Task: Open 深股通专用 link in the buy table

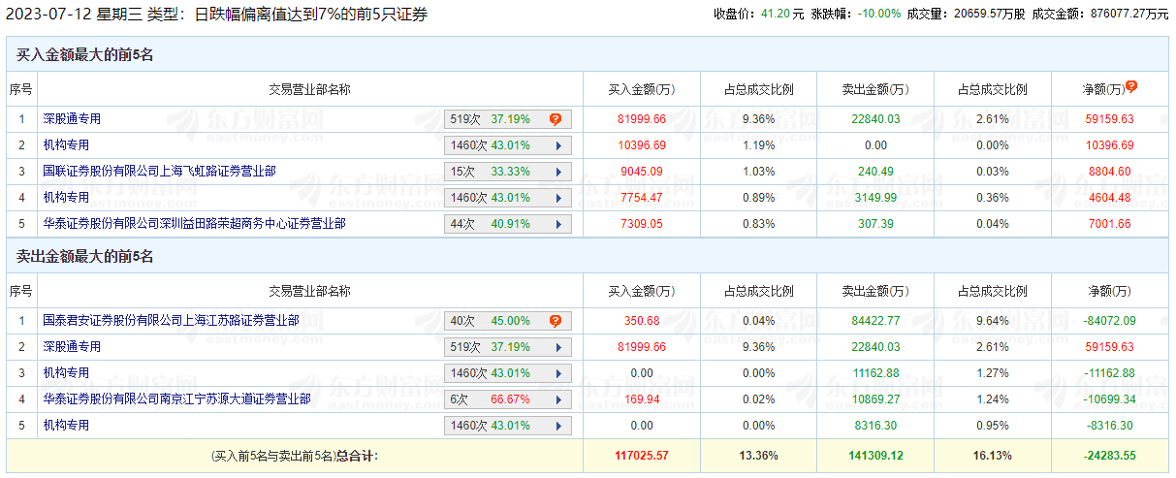Action: pos(72,119)
